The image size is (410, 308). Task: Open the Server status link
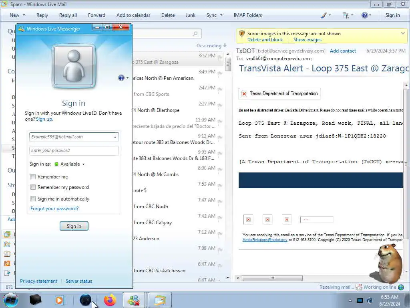point(79,281)
